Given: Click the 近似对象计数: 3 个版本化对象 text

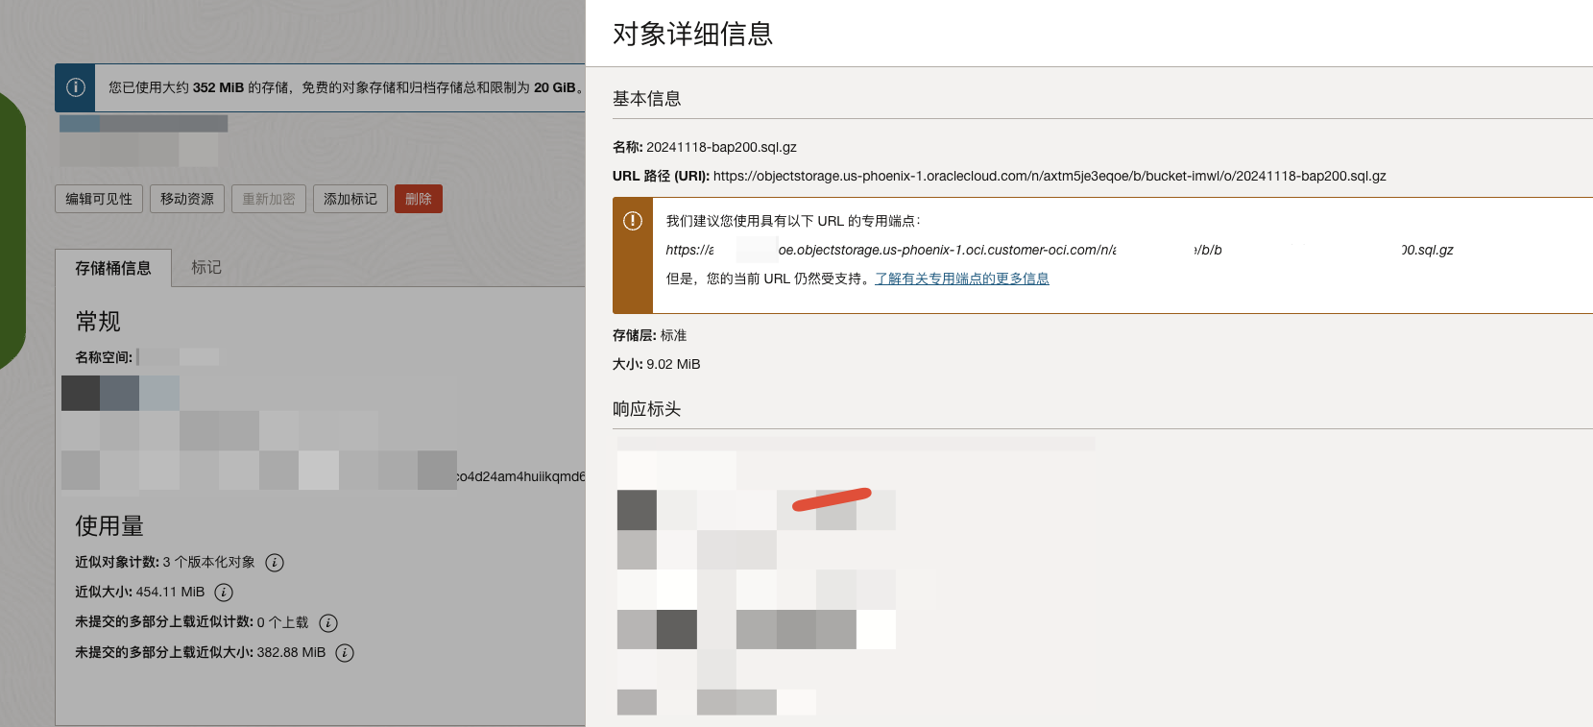Looking at the screenshot, I should pyautogui.click(x=165, y=562).
